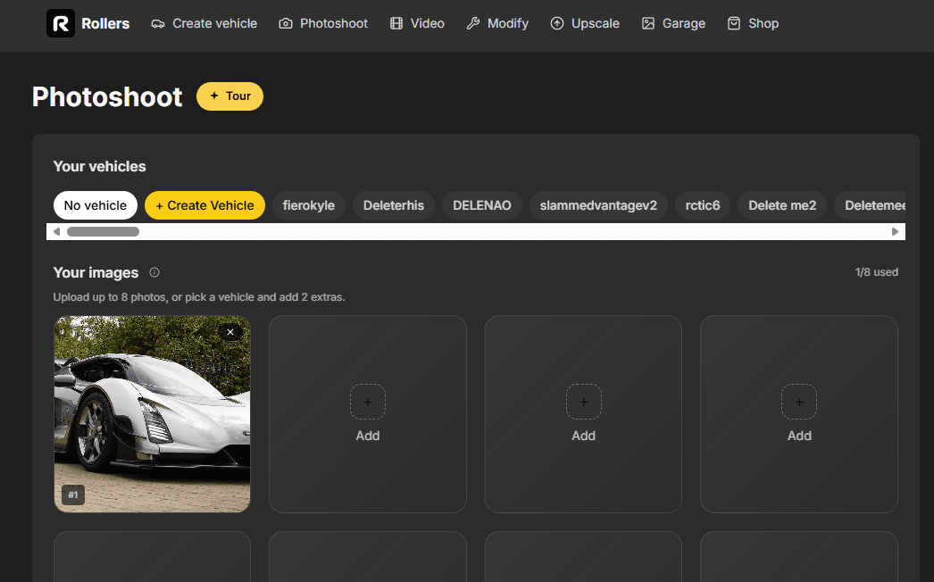
Task: Open the white supercar image thumbnail
Action: point(152,414)
